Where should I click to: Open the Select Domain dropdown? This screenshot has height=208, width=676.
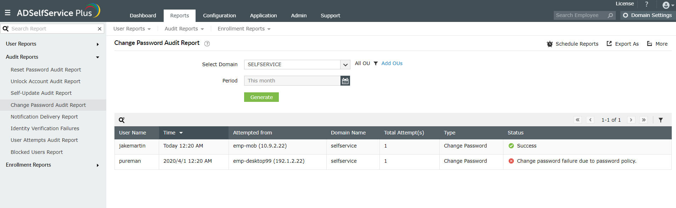tap(345, 65)
